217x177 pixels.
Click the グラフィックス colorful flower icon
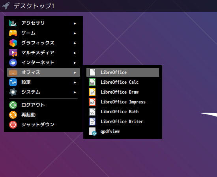pos(13,43)
